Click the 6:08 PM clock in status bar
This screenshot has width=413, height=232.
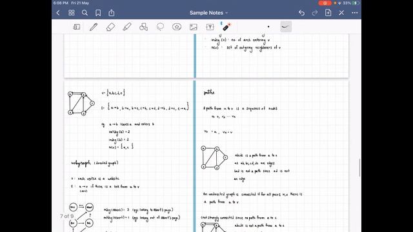(61, 3)
